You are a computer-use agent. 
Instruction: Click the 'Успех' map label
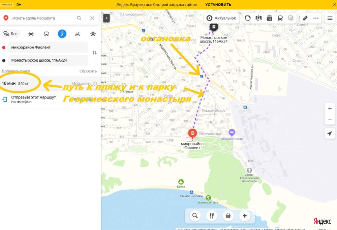tap(168, 95)
